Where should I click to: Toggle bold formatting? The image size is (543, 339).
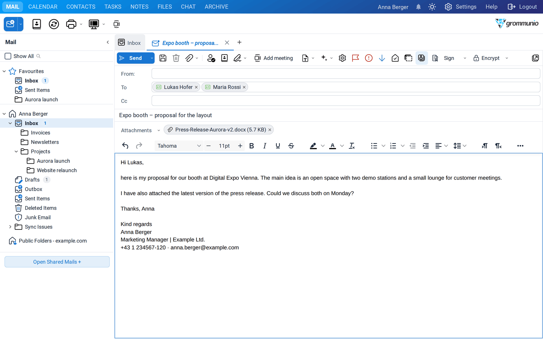[252, 146]
